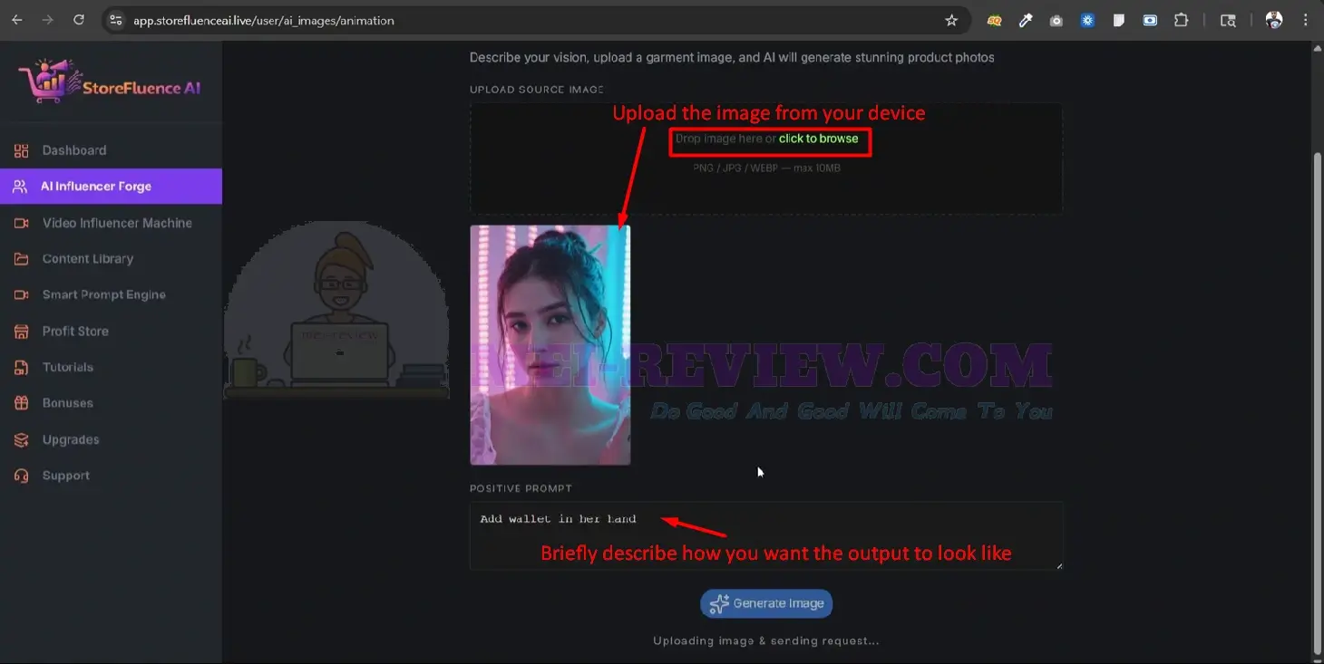The image size is (1324, 664).
Task: Click the Video Influencer Machine camera icon
Action: pyautogui.click(x=21, y=223)
